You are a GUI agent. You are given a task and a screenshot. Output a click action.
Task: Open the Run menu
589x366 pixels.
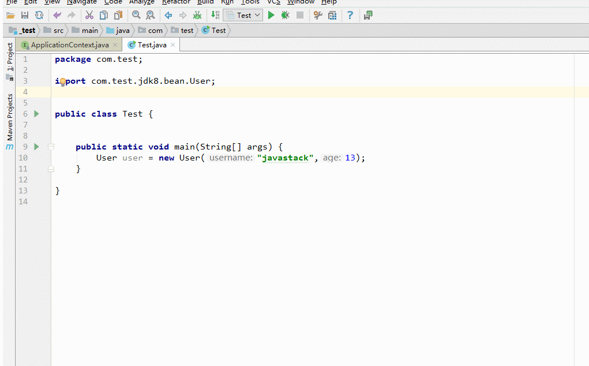point(227,2)
